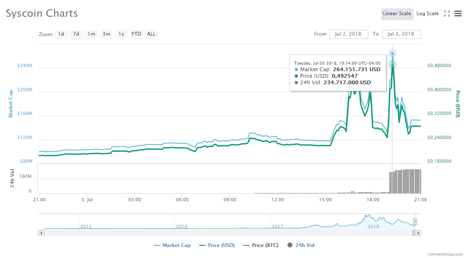Click the $0,480000 price axis label
This screenshot has width=475, height=258.
(439, 65)
